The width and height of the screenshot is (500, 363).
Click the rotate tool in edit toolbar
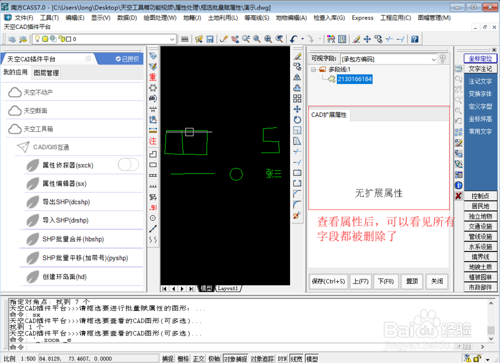297,119
